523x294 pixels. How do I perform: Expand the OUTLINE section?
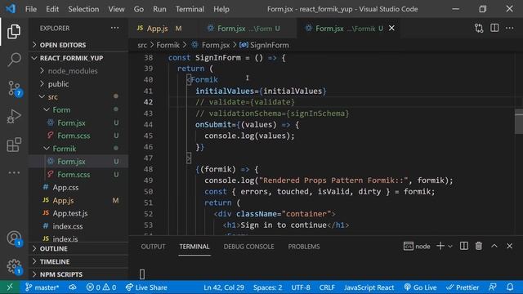(x=78, y=248)
